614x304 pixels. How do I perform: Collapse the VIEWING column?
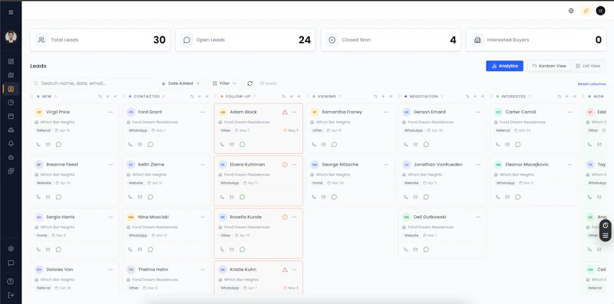(x=391, y=96)
